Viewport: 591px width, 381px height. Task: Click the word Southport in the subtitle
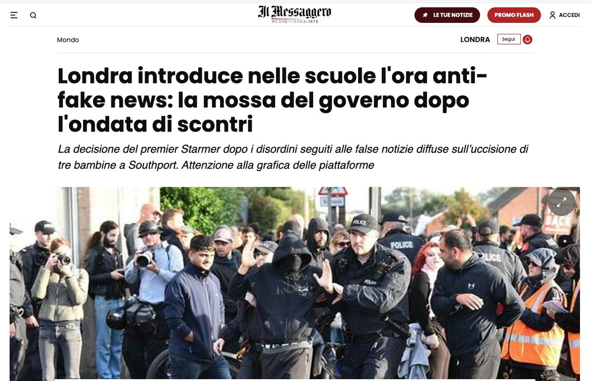(x=152, y=165)
